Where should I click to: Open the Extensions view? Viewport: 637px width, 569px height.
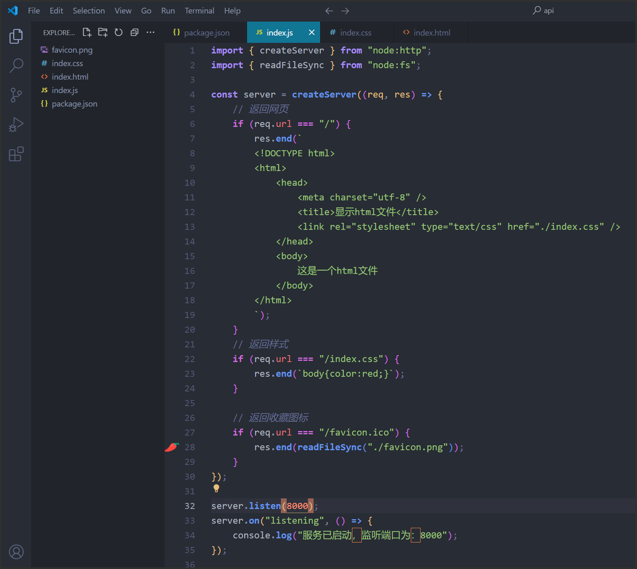pos(16,154)
